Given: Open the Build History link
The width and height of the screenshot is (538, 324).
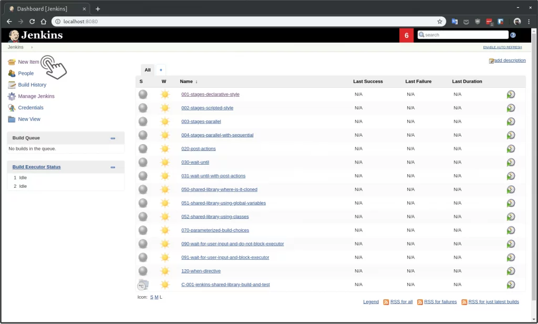Looking at the screenshot, I should 32,85.
